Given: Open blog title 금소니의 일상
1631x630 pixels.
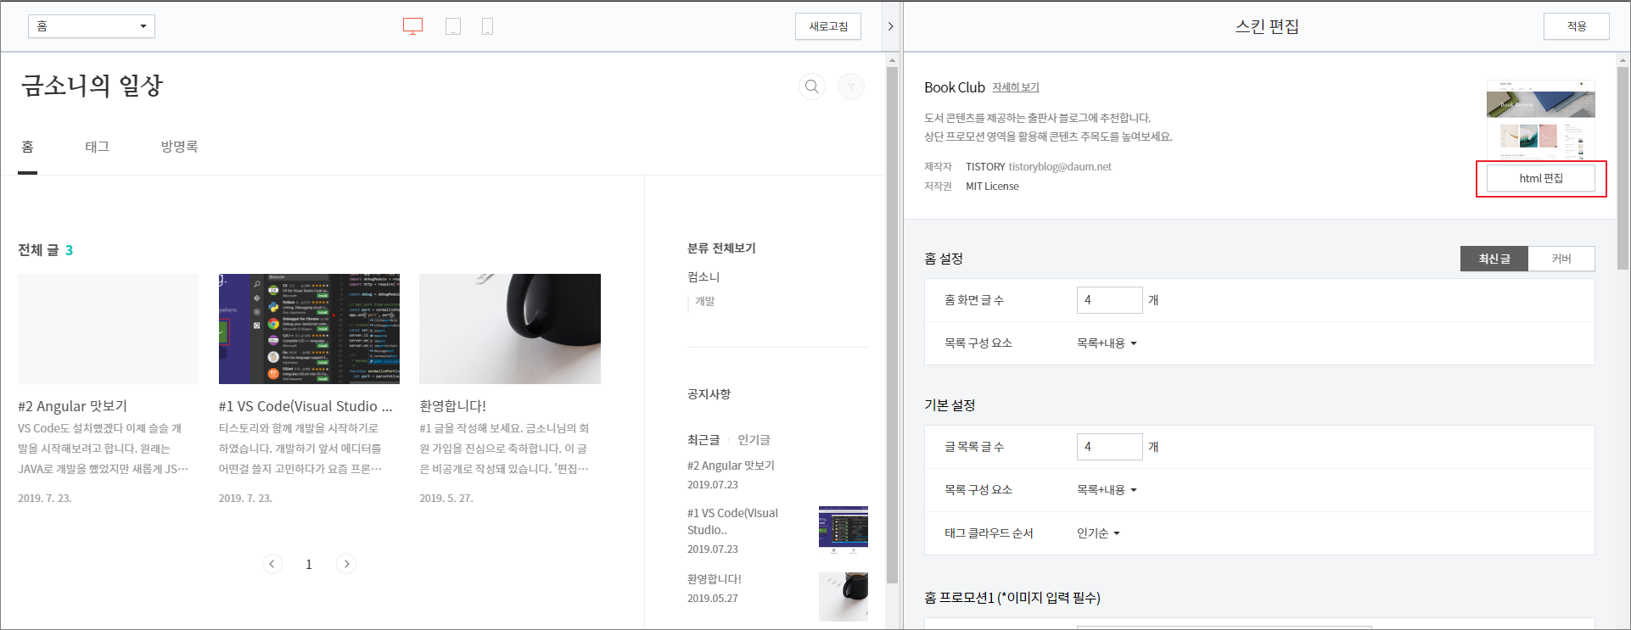Looking at the screenshot, I should (92, 85).
